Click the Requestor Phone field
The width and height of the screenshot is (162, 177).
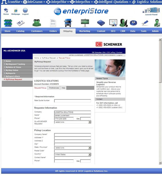pos(64,119)
